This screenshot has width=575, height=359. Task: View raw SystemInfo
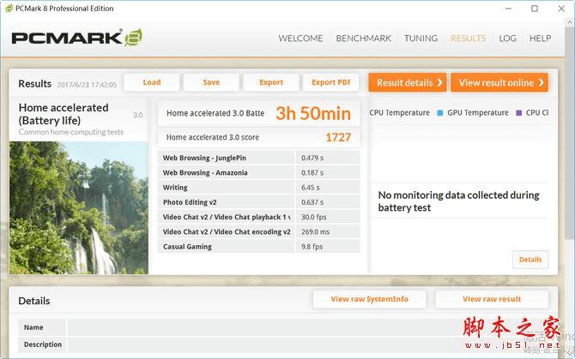pos(369,299)
